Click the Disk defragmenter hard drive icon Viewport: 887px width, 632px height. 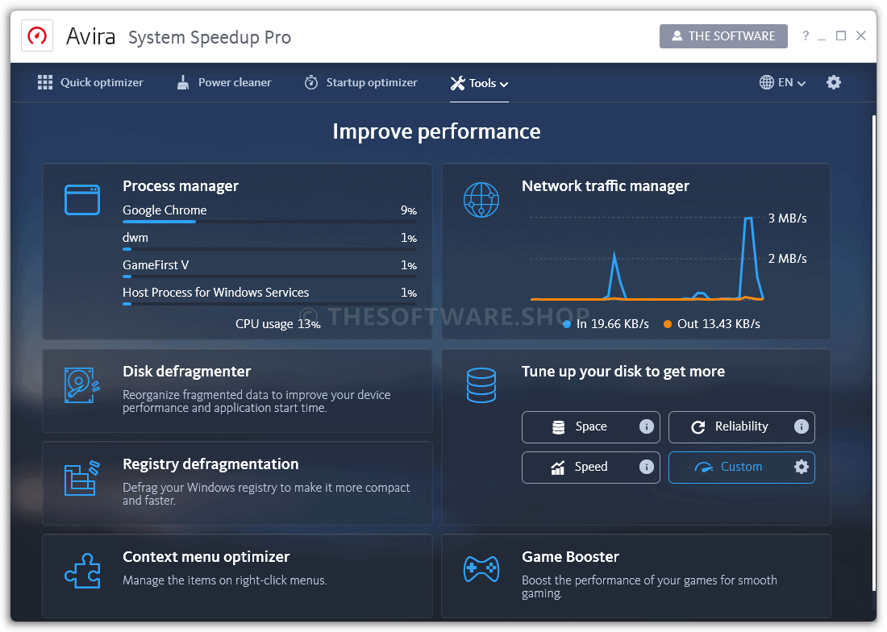82,385
